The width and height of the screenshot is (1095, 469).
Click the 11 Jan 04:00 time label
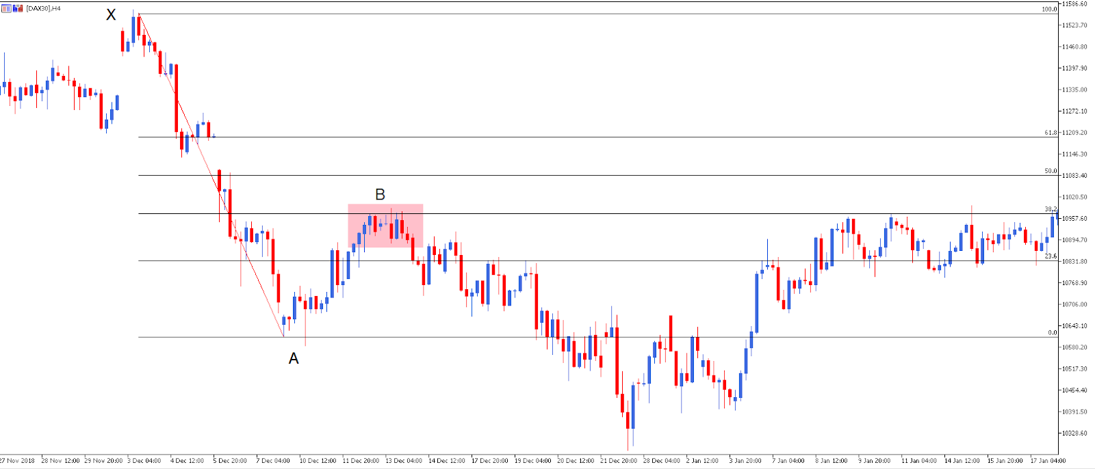click(919, 461)
